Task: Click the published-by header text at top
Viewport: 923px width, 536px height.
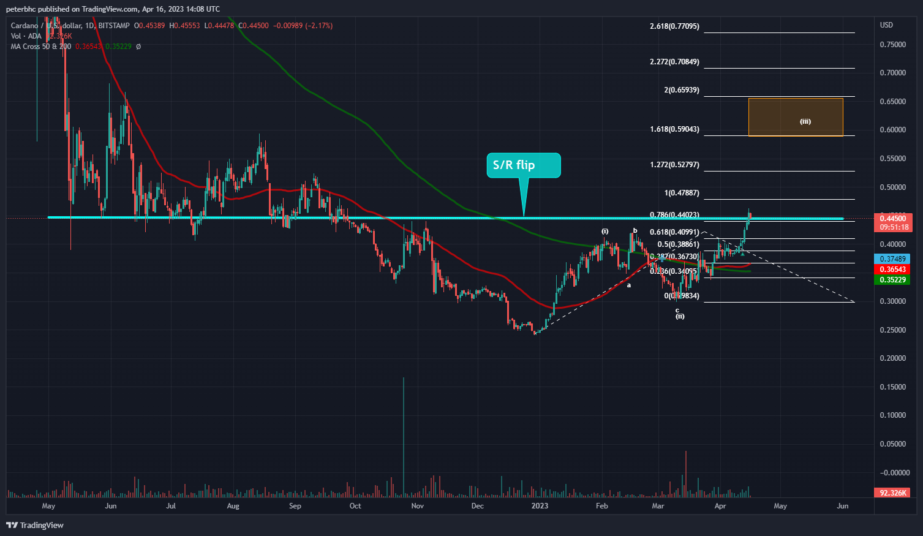Action: 113,9
